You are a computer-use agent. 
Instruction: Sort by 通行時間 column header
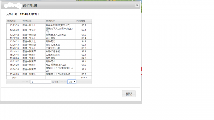14,21
